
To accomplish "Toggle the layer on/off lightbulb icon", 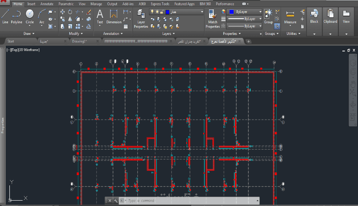I will (x=152, y=12).
